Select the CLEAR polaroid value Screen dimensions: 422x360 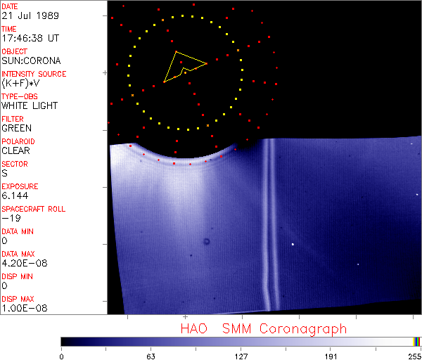tap(16, 150)
